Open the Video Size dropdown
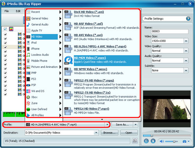The height and width of the screenshot is (148, 195). [186, 41]
